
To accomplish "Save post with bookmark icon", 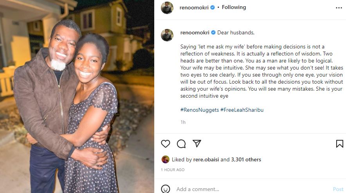I will pos(339,144).
